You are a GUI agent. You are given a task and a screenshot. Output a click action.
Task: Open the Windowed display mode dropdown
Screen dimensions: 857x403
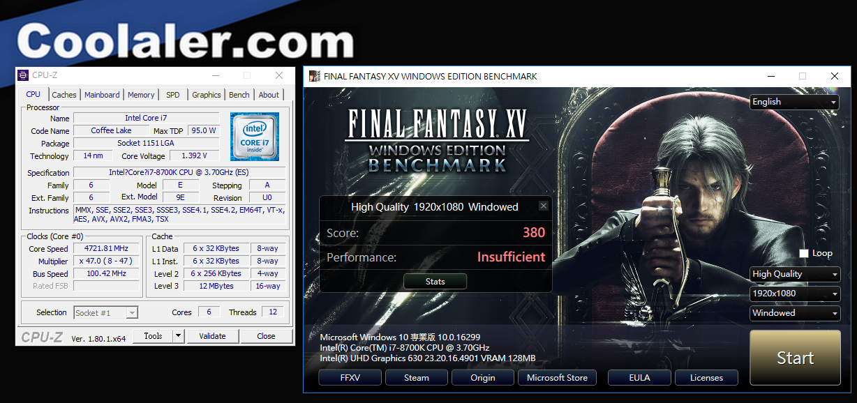pyautogui.click(x=795, y=313)
